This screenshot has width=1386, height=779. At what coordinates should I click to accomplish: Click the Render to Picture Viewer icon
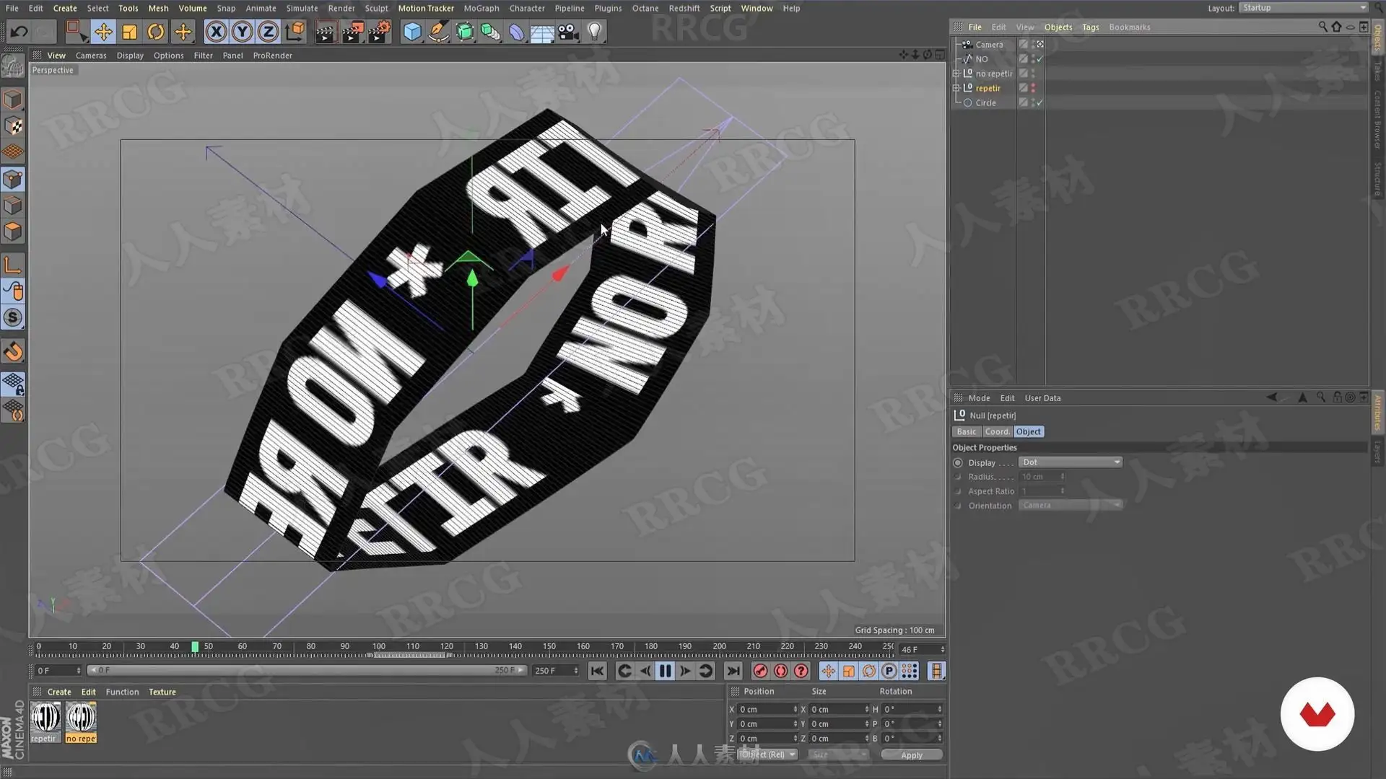tap(352, 32)
